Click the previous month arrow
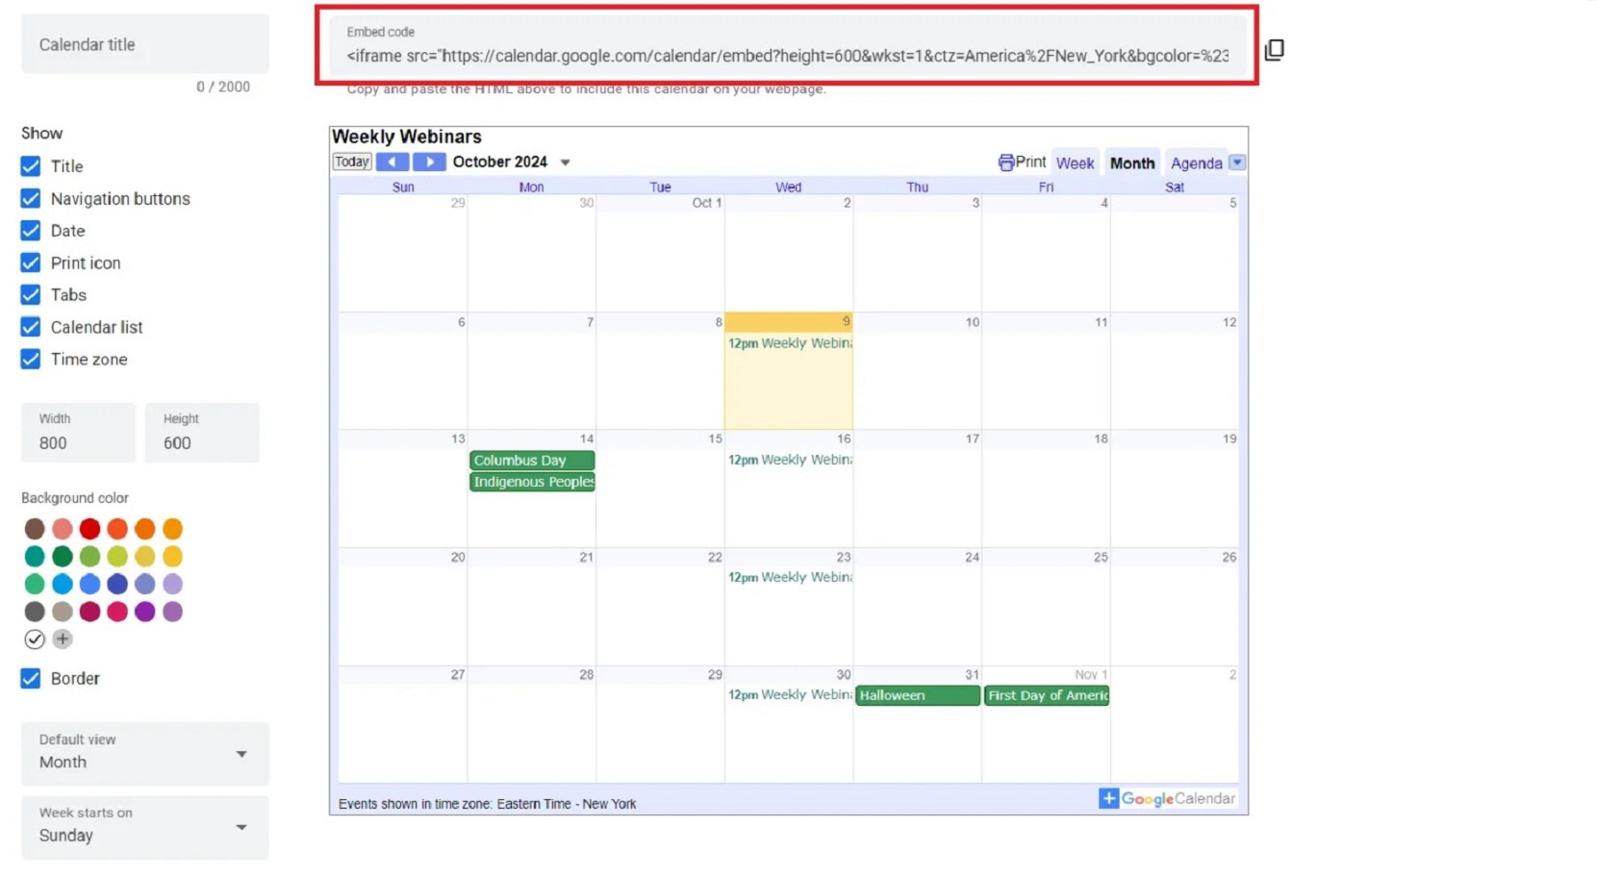The width and height of the screenshot is (1597, 878). pyautogui.click(x=393, y=162)
